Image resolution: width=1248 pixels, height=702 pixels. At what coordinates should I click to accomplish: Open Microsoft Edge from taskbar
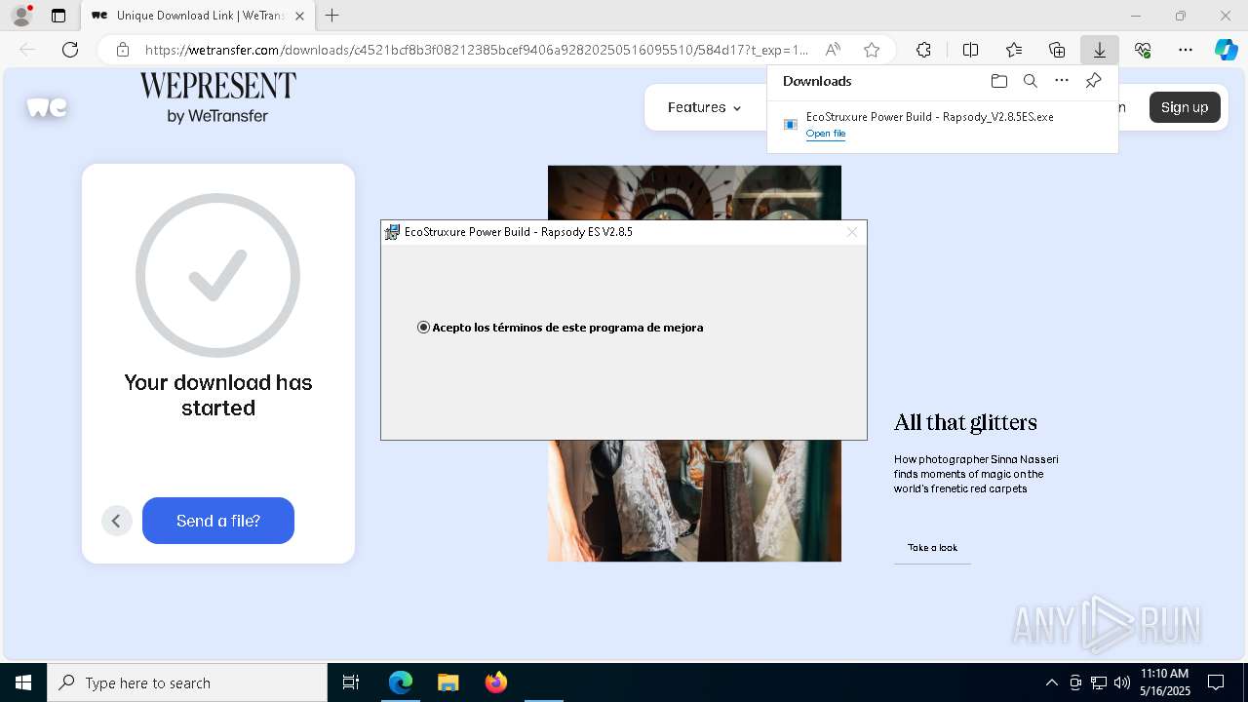pyautogui.click(x=401, y=682)
